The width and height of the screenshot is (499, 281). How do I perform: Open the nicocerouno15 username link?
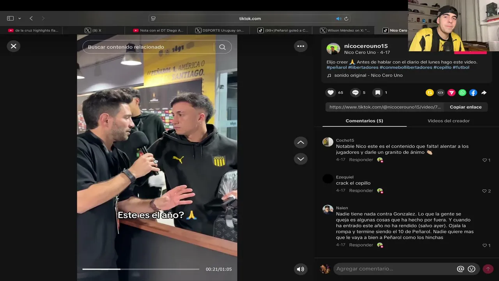[x=366, y=46]
